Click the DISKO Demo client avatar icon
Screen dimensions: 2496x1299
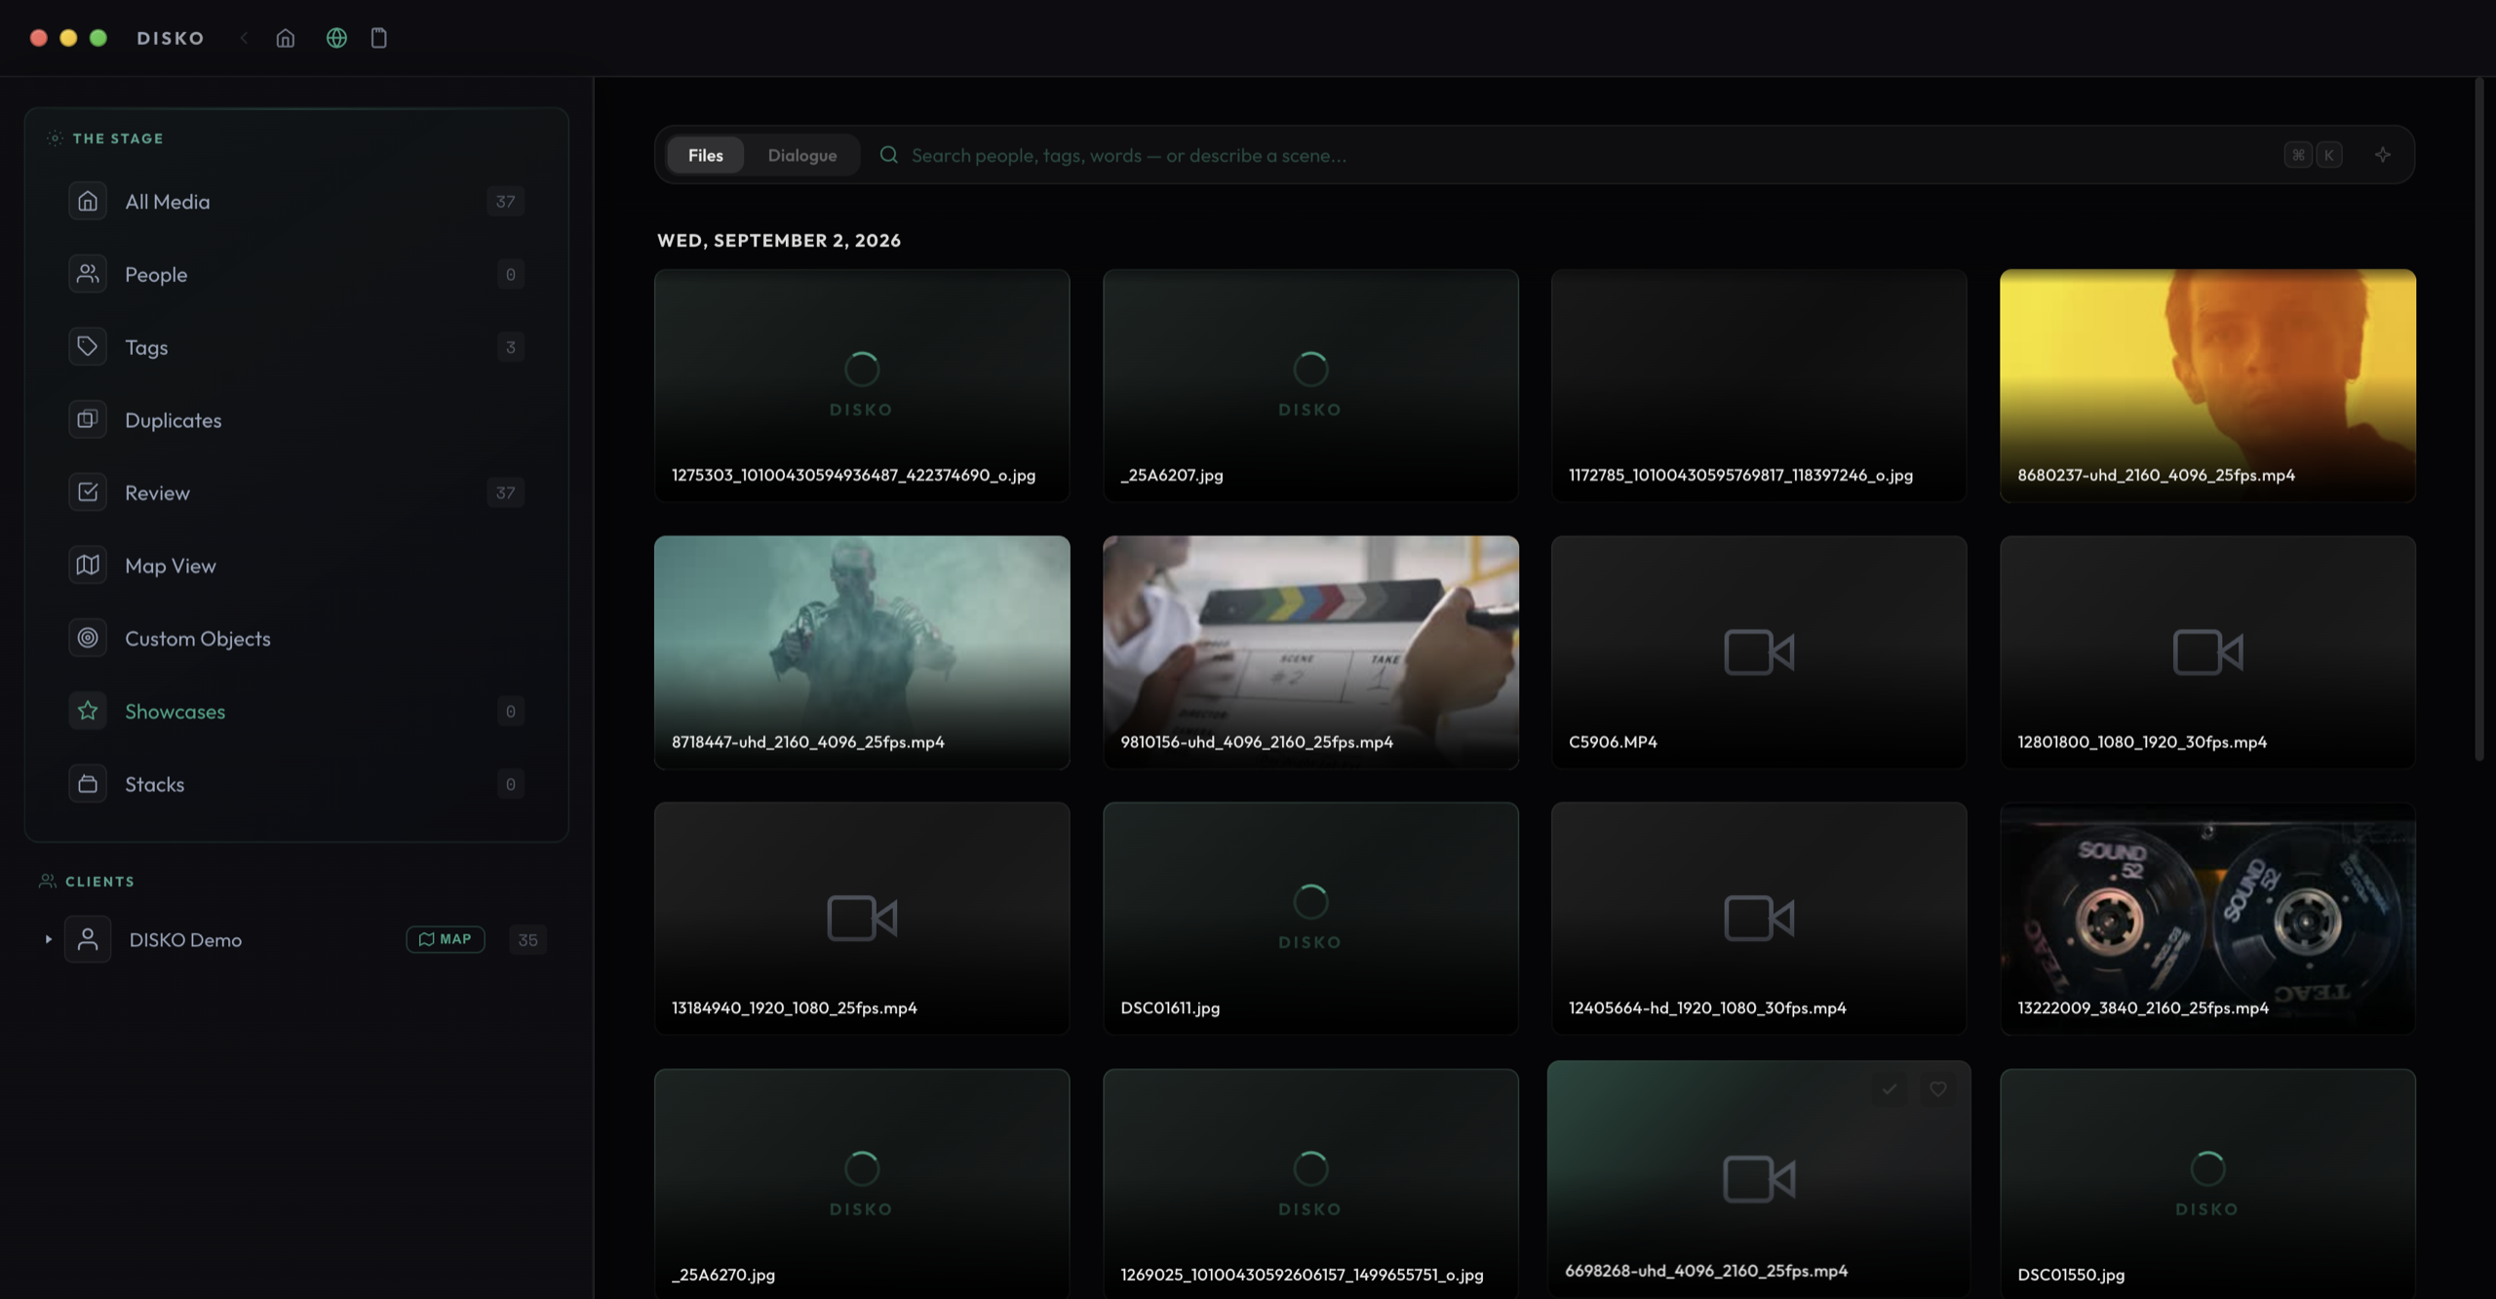[x=88, y=939]
